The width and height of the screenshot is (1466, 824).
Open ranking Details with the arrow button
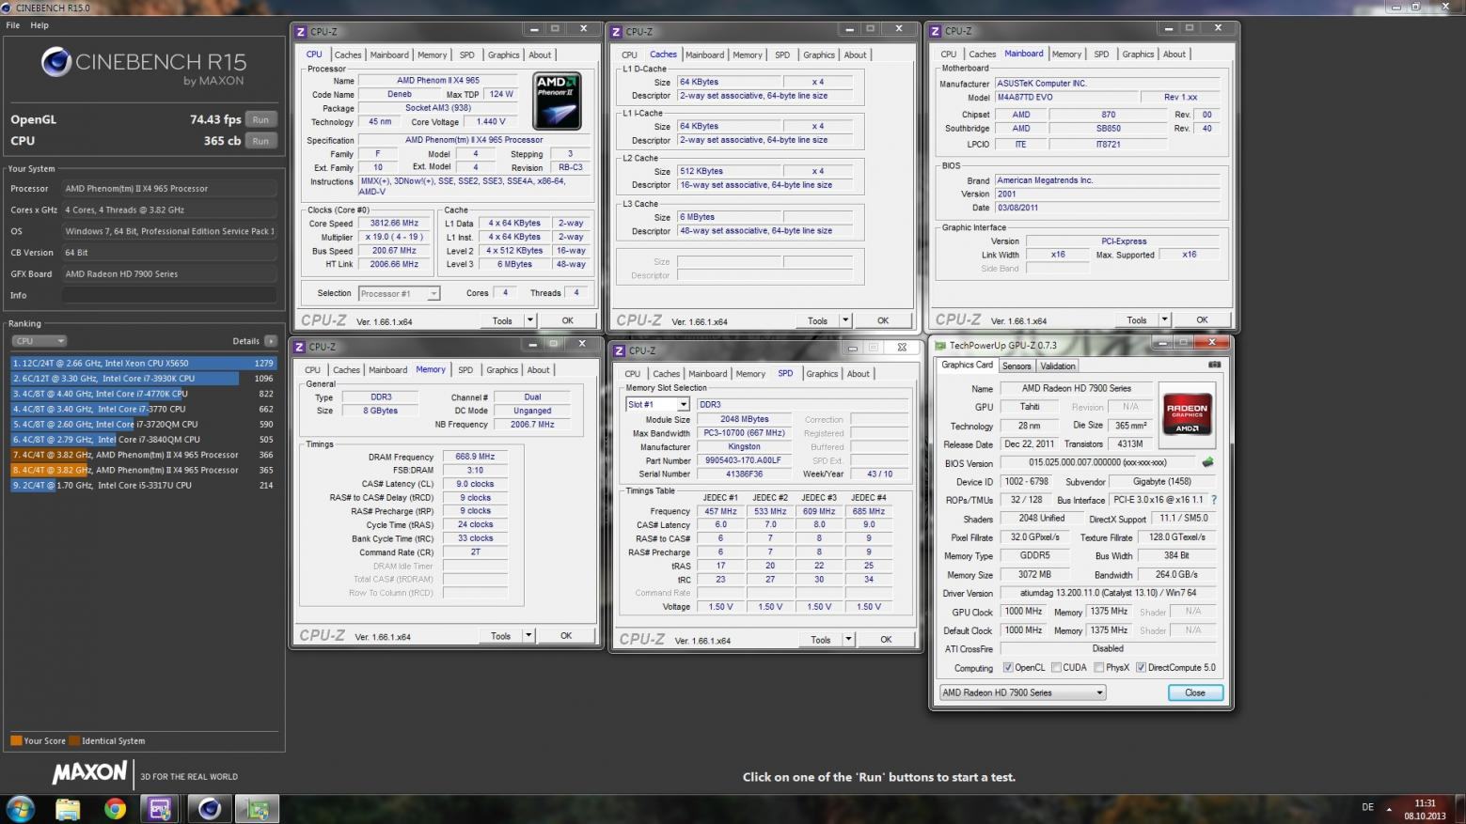tap(271, 341)
